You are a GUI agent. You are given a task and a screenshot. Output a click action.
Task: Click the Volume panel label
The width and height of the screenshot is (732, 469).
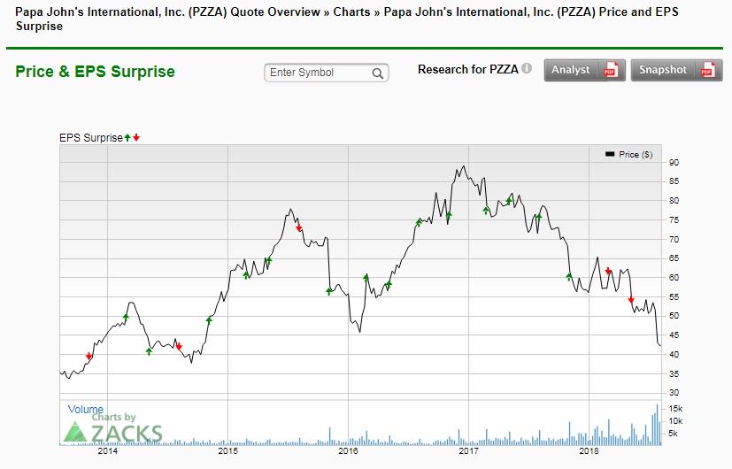pos(86,409)
